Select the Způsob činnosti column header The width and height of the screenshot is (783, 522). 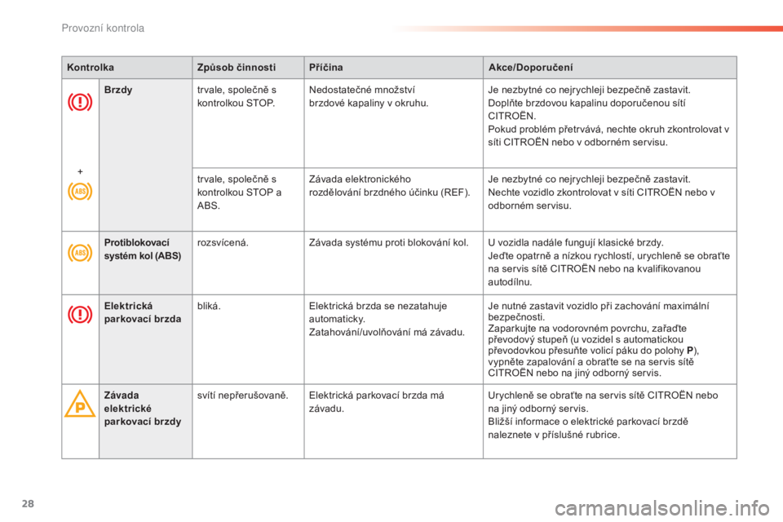pos(248,68)
